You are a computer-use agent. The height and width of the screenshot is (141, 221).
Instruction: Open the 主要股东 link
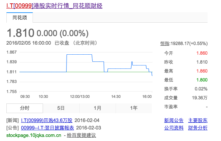(198, 120)
